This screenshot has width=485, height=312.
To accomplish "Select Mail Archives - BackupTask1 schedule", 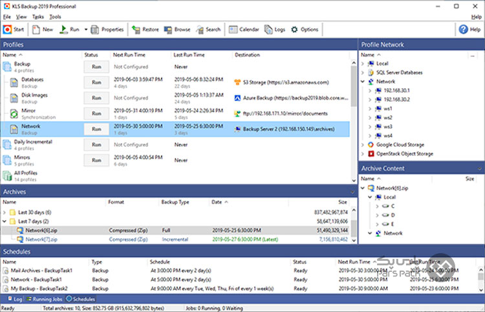I will [x=41, y=271].
